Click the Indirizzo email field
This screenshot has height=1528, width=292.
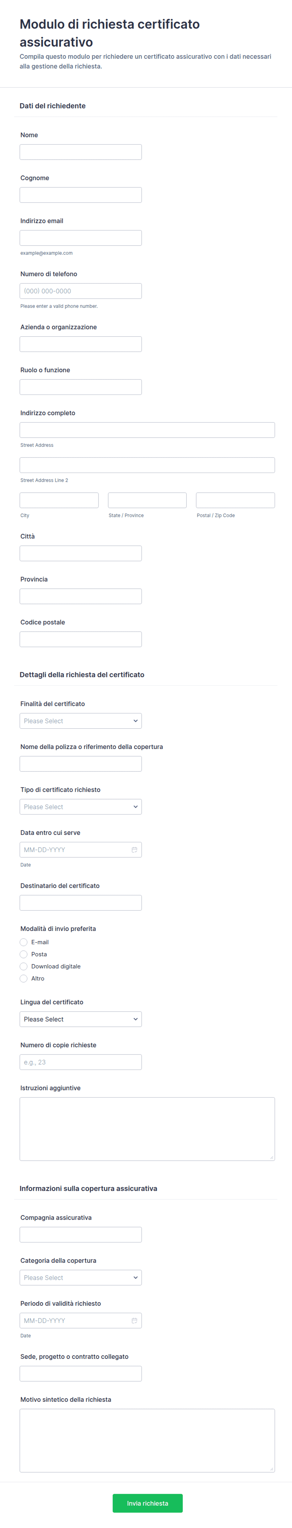[80, 238]
